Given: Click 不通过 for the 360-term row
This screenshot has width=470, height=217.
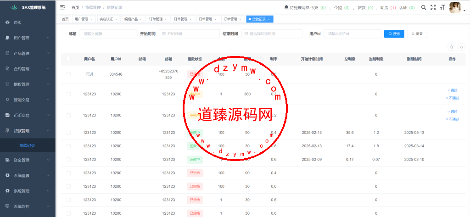Looking at the screenshot, I should coord(452,98).
